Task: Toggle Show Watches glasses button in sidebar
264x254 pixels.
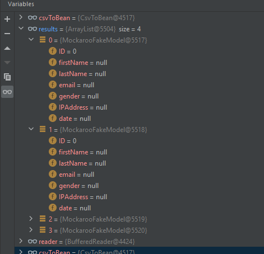Action: pos(7,92)
